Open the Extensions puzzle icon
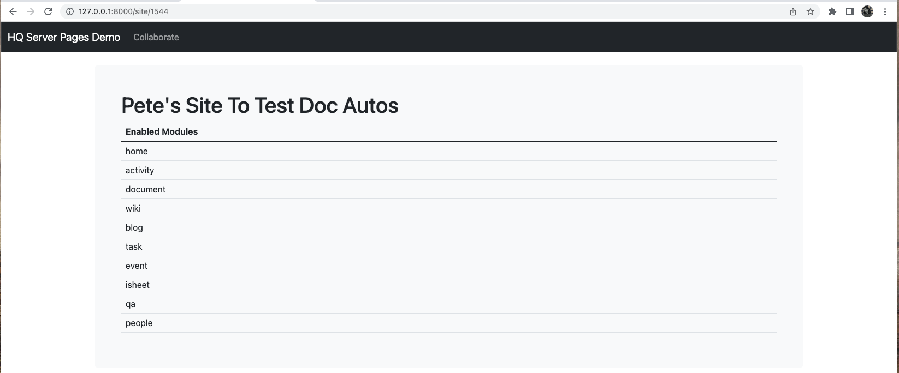899x373 pixels. tap(832, 11)
